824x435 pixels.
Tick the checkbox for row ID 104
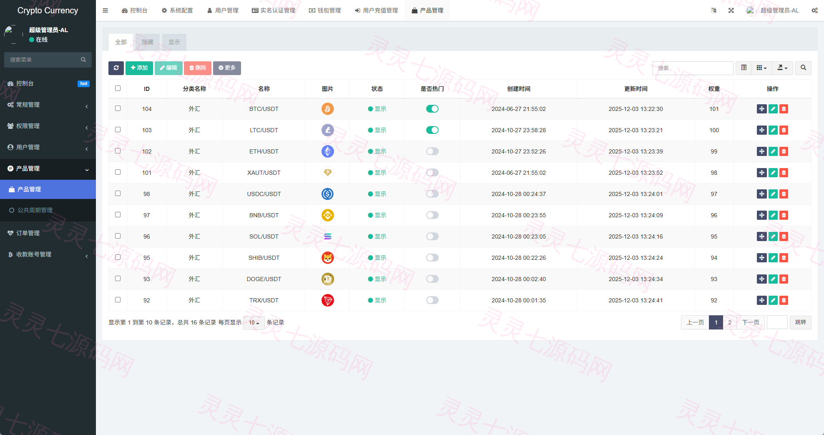click(x=118, y=108)
